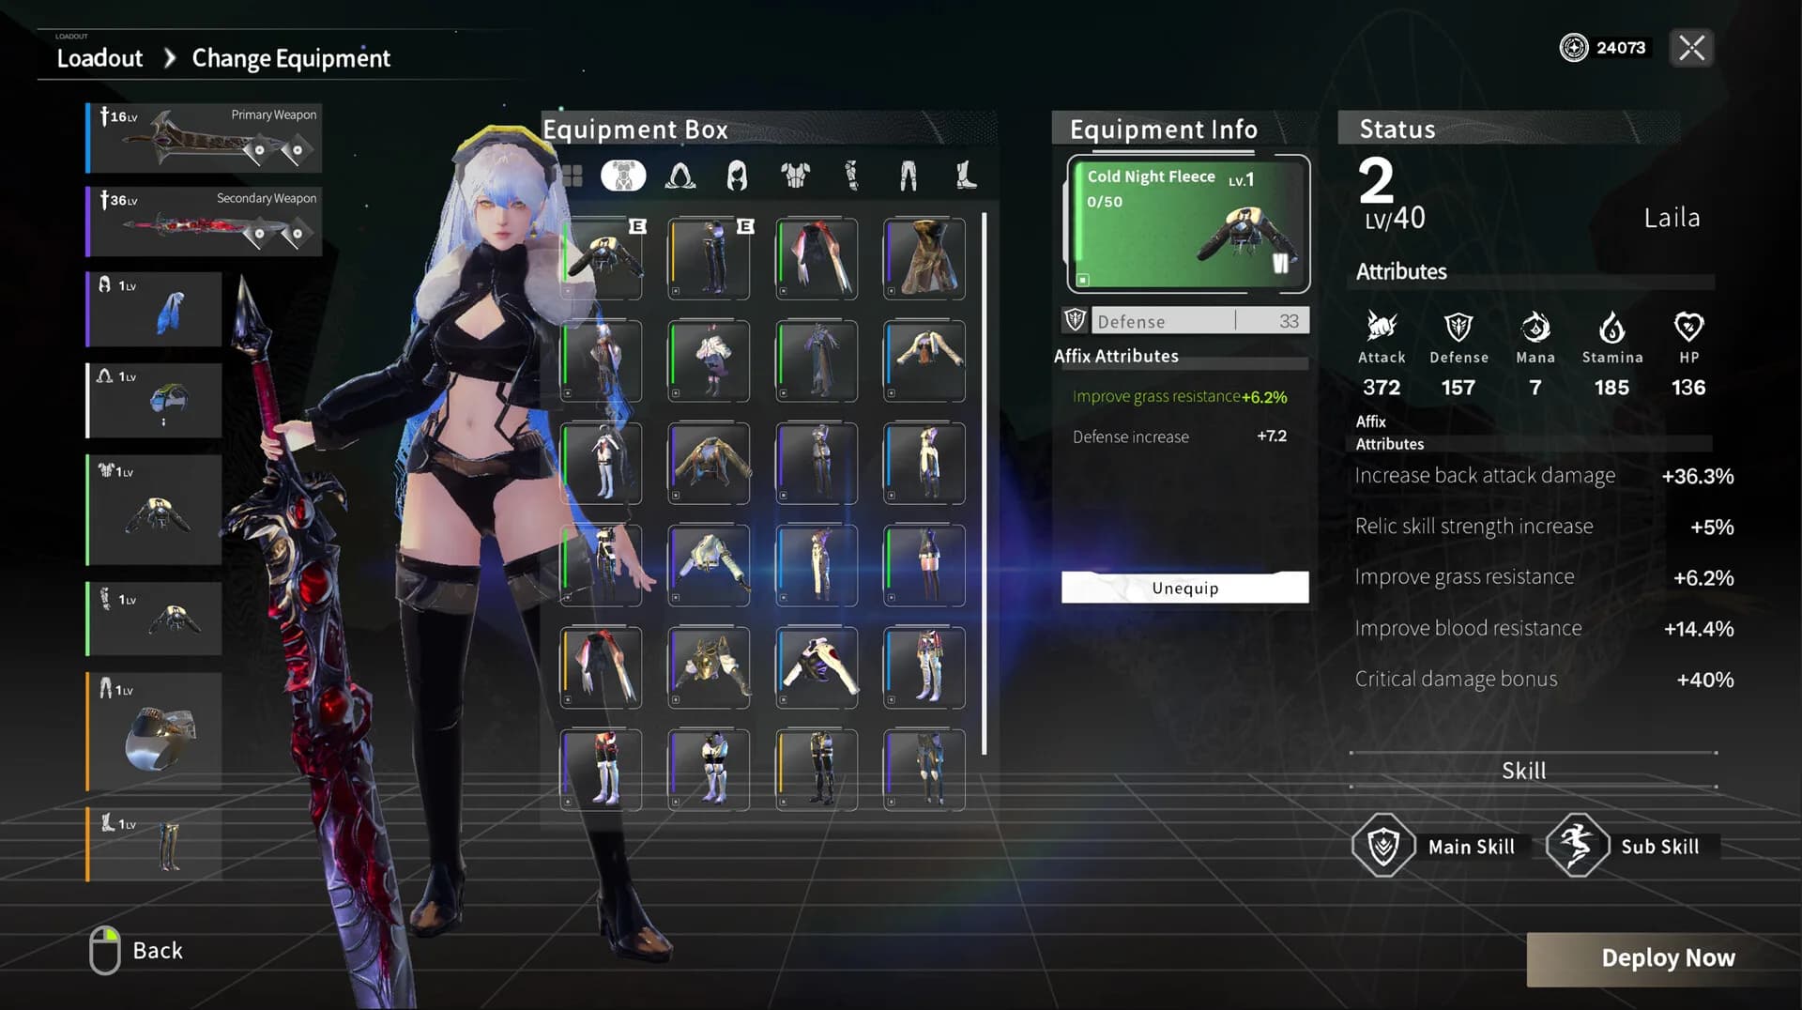Screen dimensions: 1802x1010
Task: Click the 'Defense increase' affix row
Action: click(x=1180, y=436)
